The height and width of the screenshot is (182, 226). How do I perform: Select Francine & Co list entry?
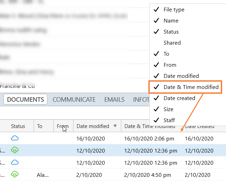click(17, 86)
